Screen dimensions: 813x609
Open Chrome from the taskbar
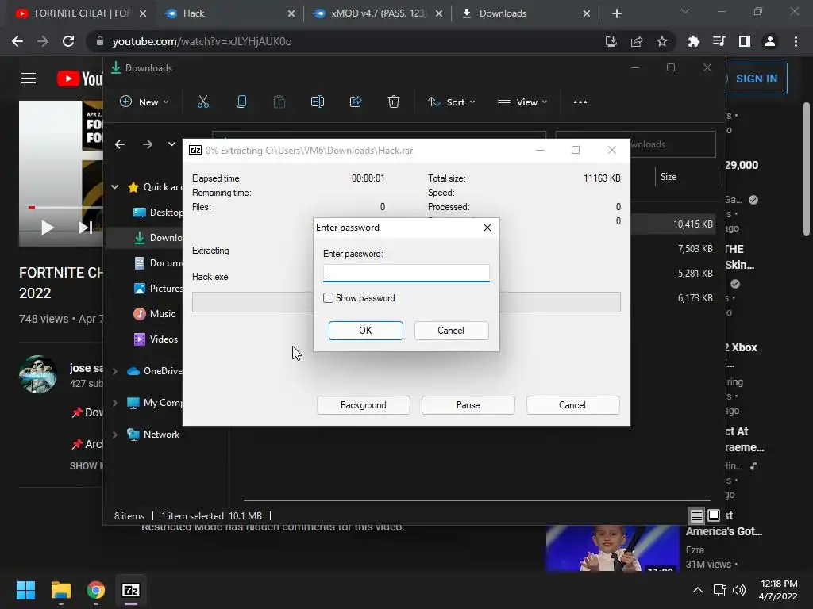96,590
